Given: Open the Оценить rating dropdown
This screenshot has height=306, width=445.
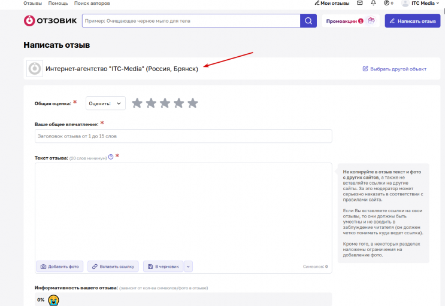Looking at the screenshot, I should [105, 103].
